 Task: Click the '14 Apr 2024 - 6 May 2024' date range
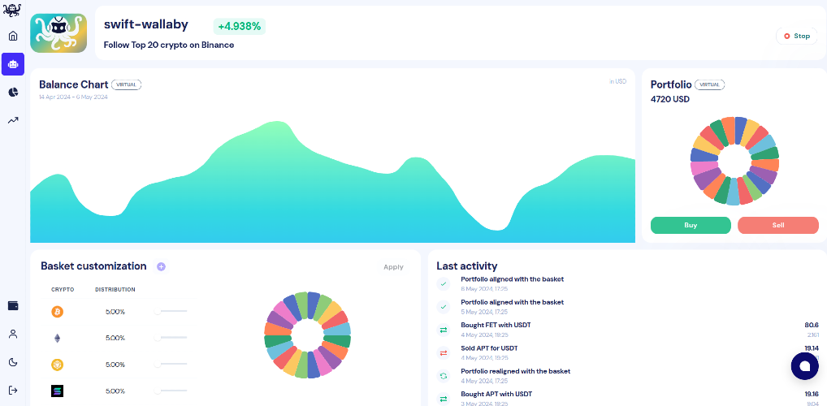73,97
